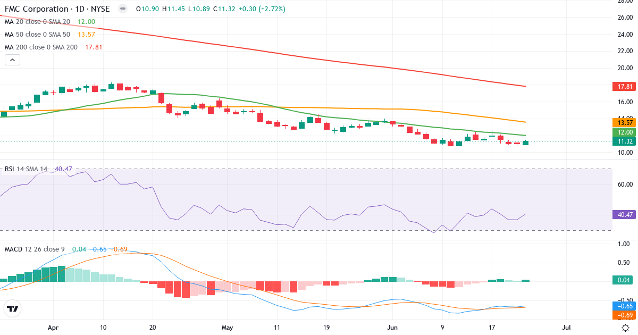Select the MA 50 indicator legend
The height and width of the screenshot is (335, 638).
[x=50, y=35]
